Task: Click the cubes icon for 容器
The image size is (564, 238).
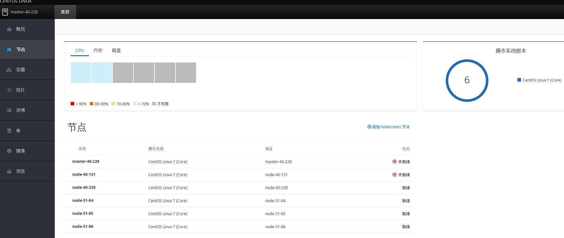Action: pos(9,70)
